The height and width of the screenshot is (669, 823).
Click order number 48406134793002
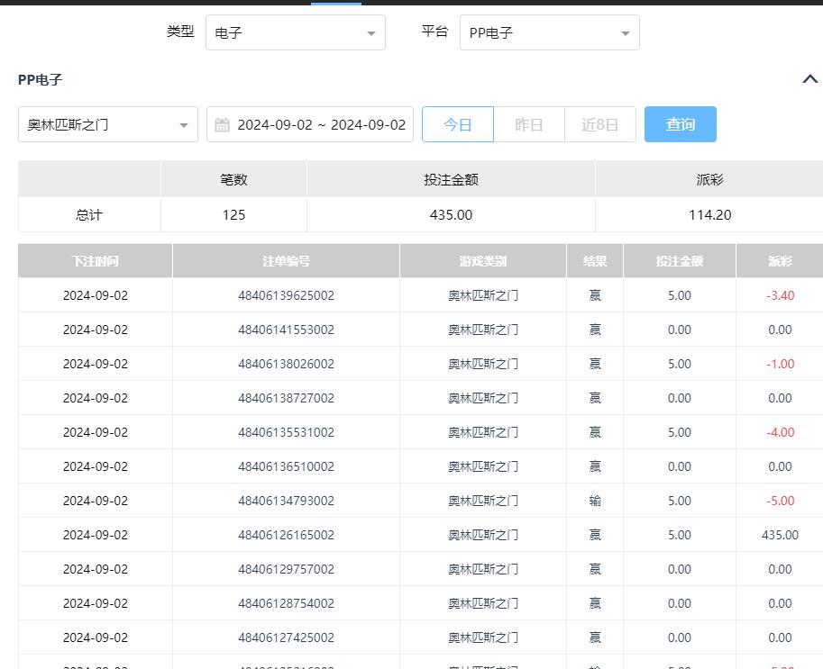(x=286, y=501)
